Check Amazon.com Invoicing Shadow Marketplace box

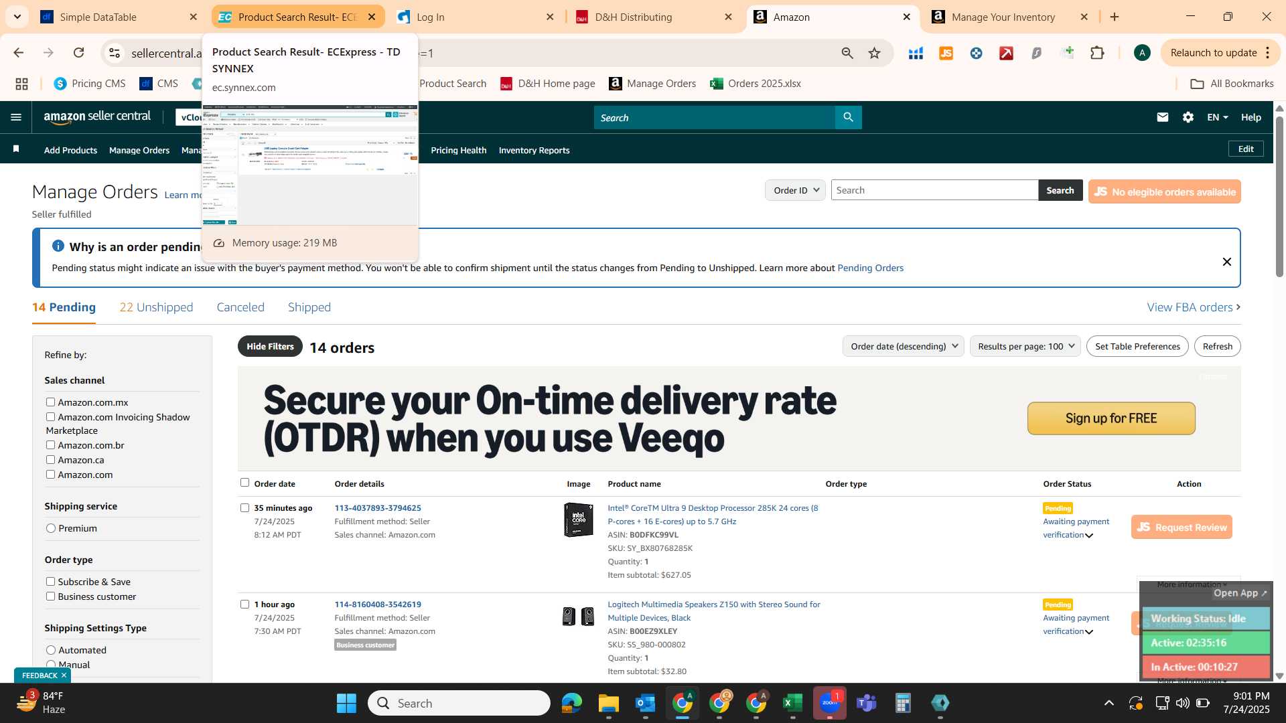click(50, 417)
